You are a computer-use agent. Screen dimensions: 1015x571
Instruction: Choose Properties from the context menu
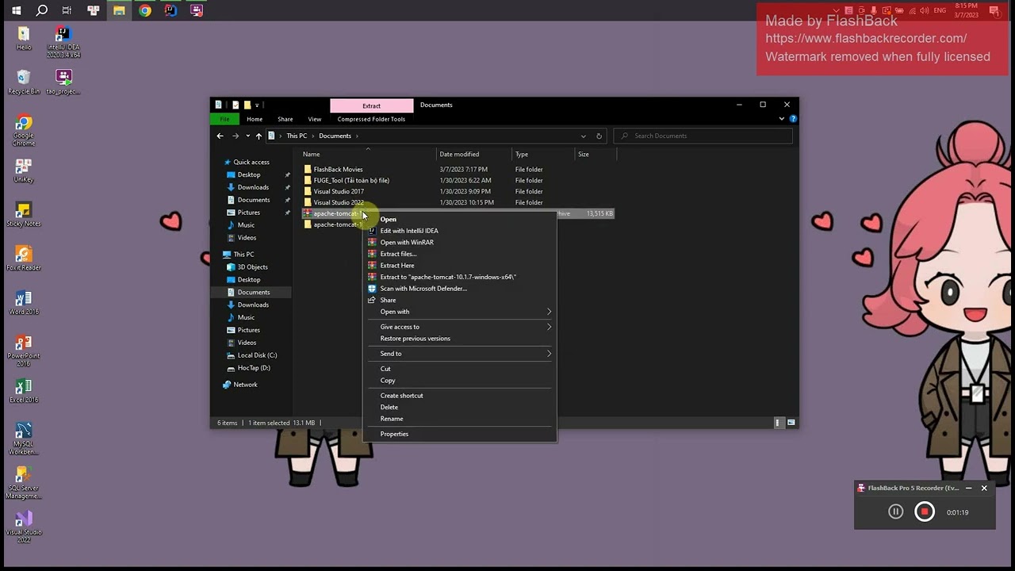[460, 434]
